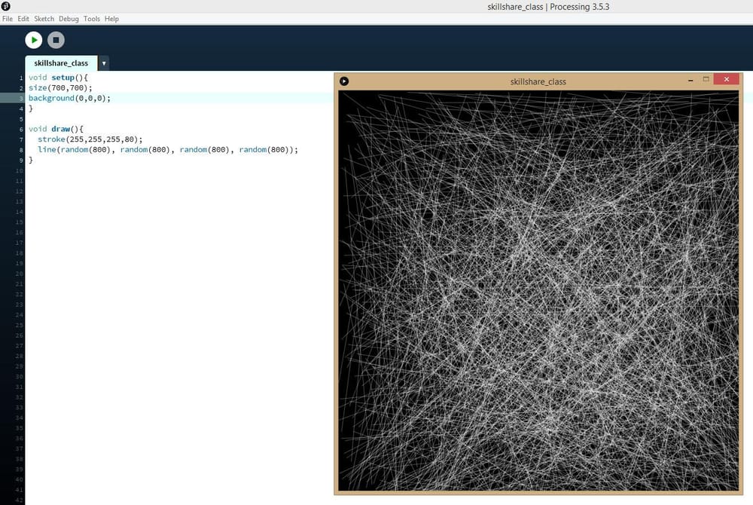Click the Processing app icon in title bar
The height and width of the screenshot is (505, 753).
tap(6, 6)
